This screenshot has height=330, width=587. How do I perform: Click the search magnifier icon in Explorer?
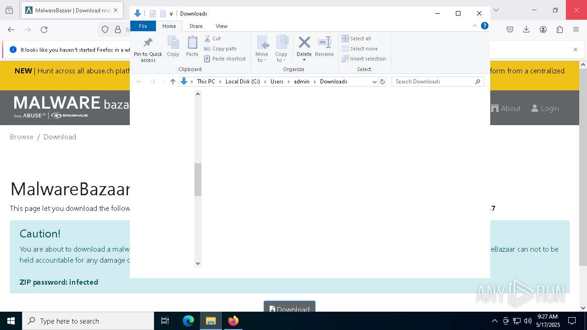(x=477, y=82)
